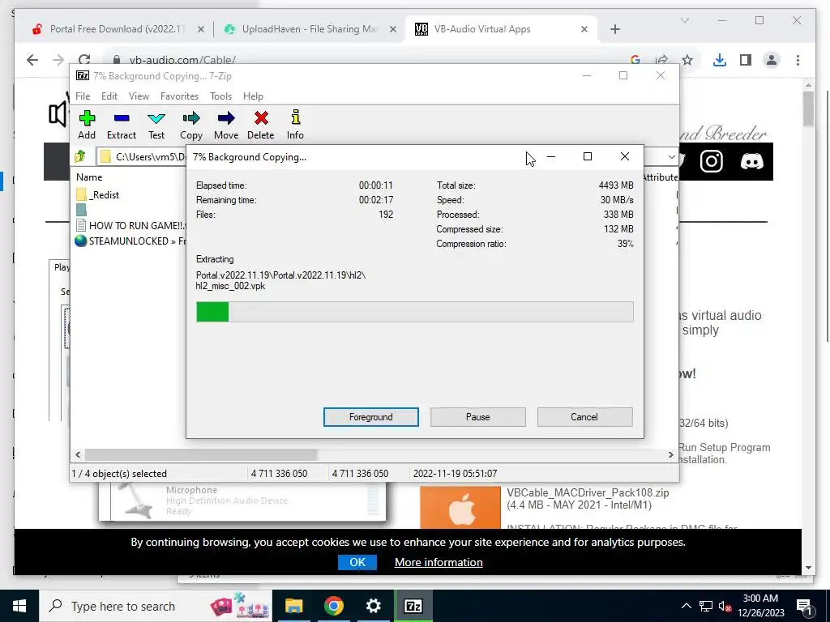
Task: Open the View menu in 7-Zip
Action: tap(139, 96)
